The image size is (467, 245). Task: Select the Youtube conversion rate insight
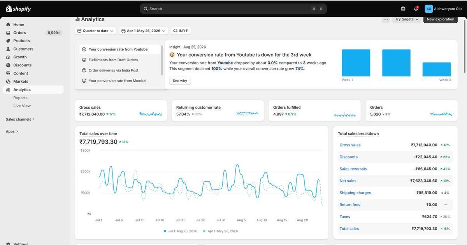click(x=121, y=49)
